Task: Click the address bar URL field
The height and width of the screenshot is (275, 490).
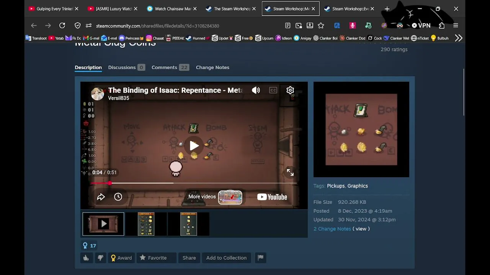Action: tap(158, 26)
